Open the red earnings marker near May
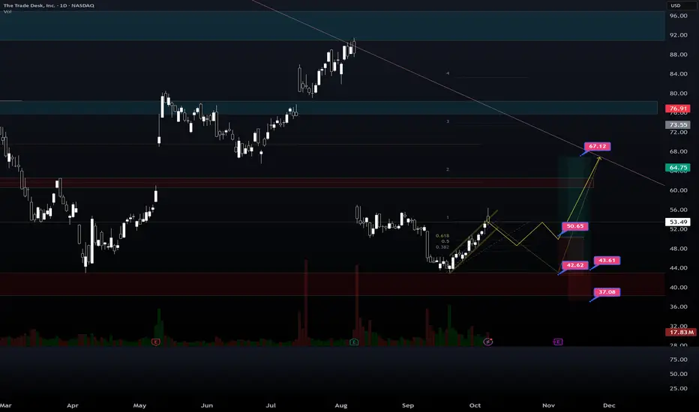 pos(155,342)
